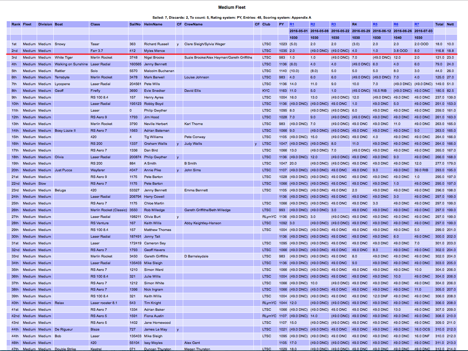Click the date cell 2016-06-26

click(403, 31)
